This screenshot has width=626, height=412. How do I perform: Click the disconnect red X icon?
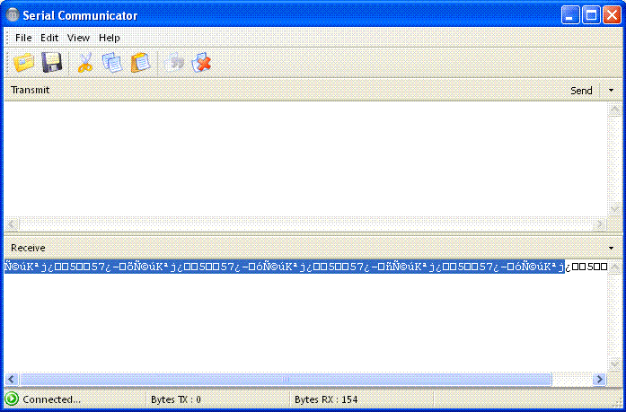[x=202, y=63]
